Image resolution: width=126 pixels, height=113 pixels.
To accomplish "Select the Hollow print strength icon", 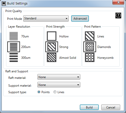I will point(52,36).
